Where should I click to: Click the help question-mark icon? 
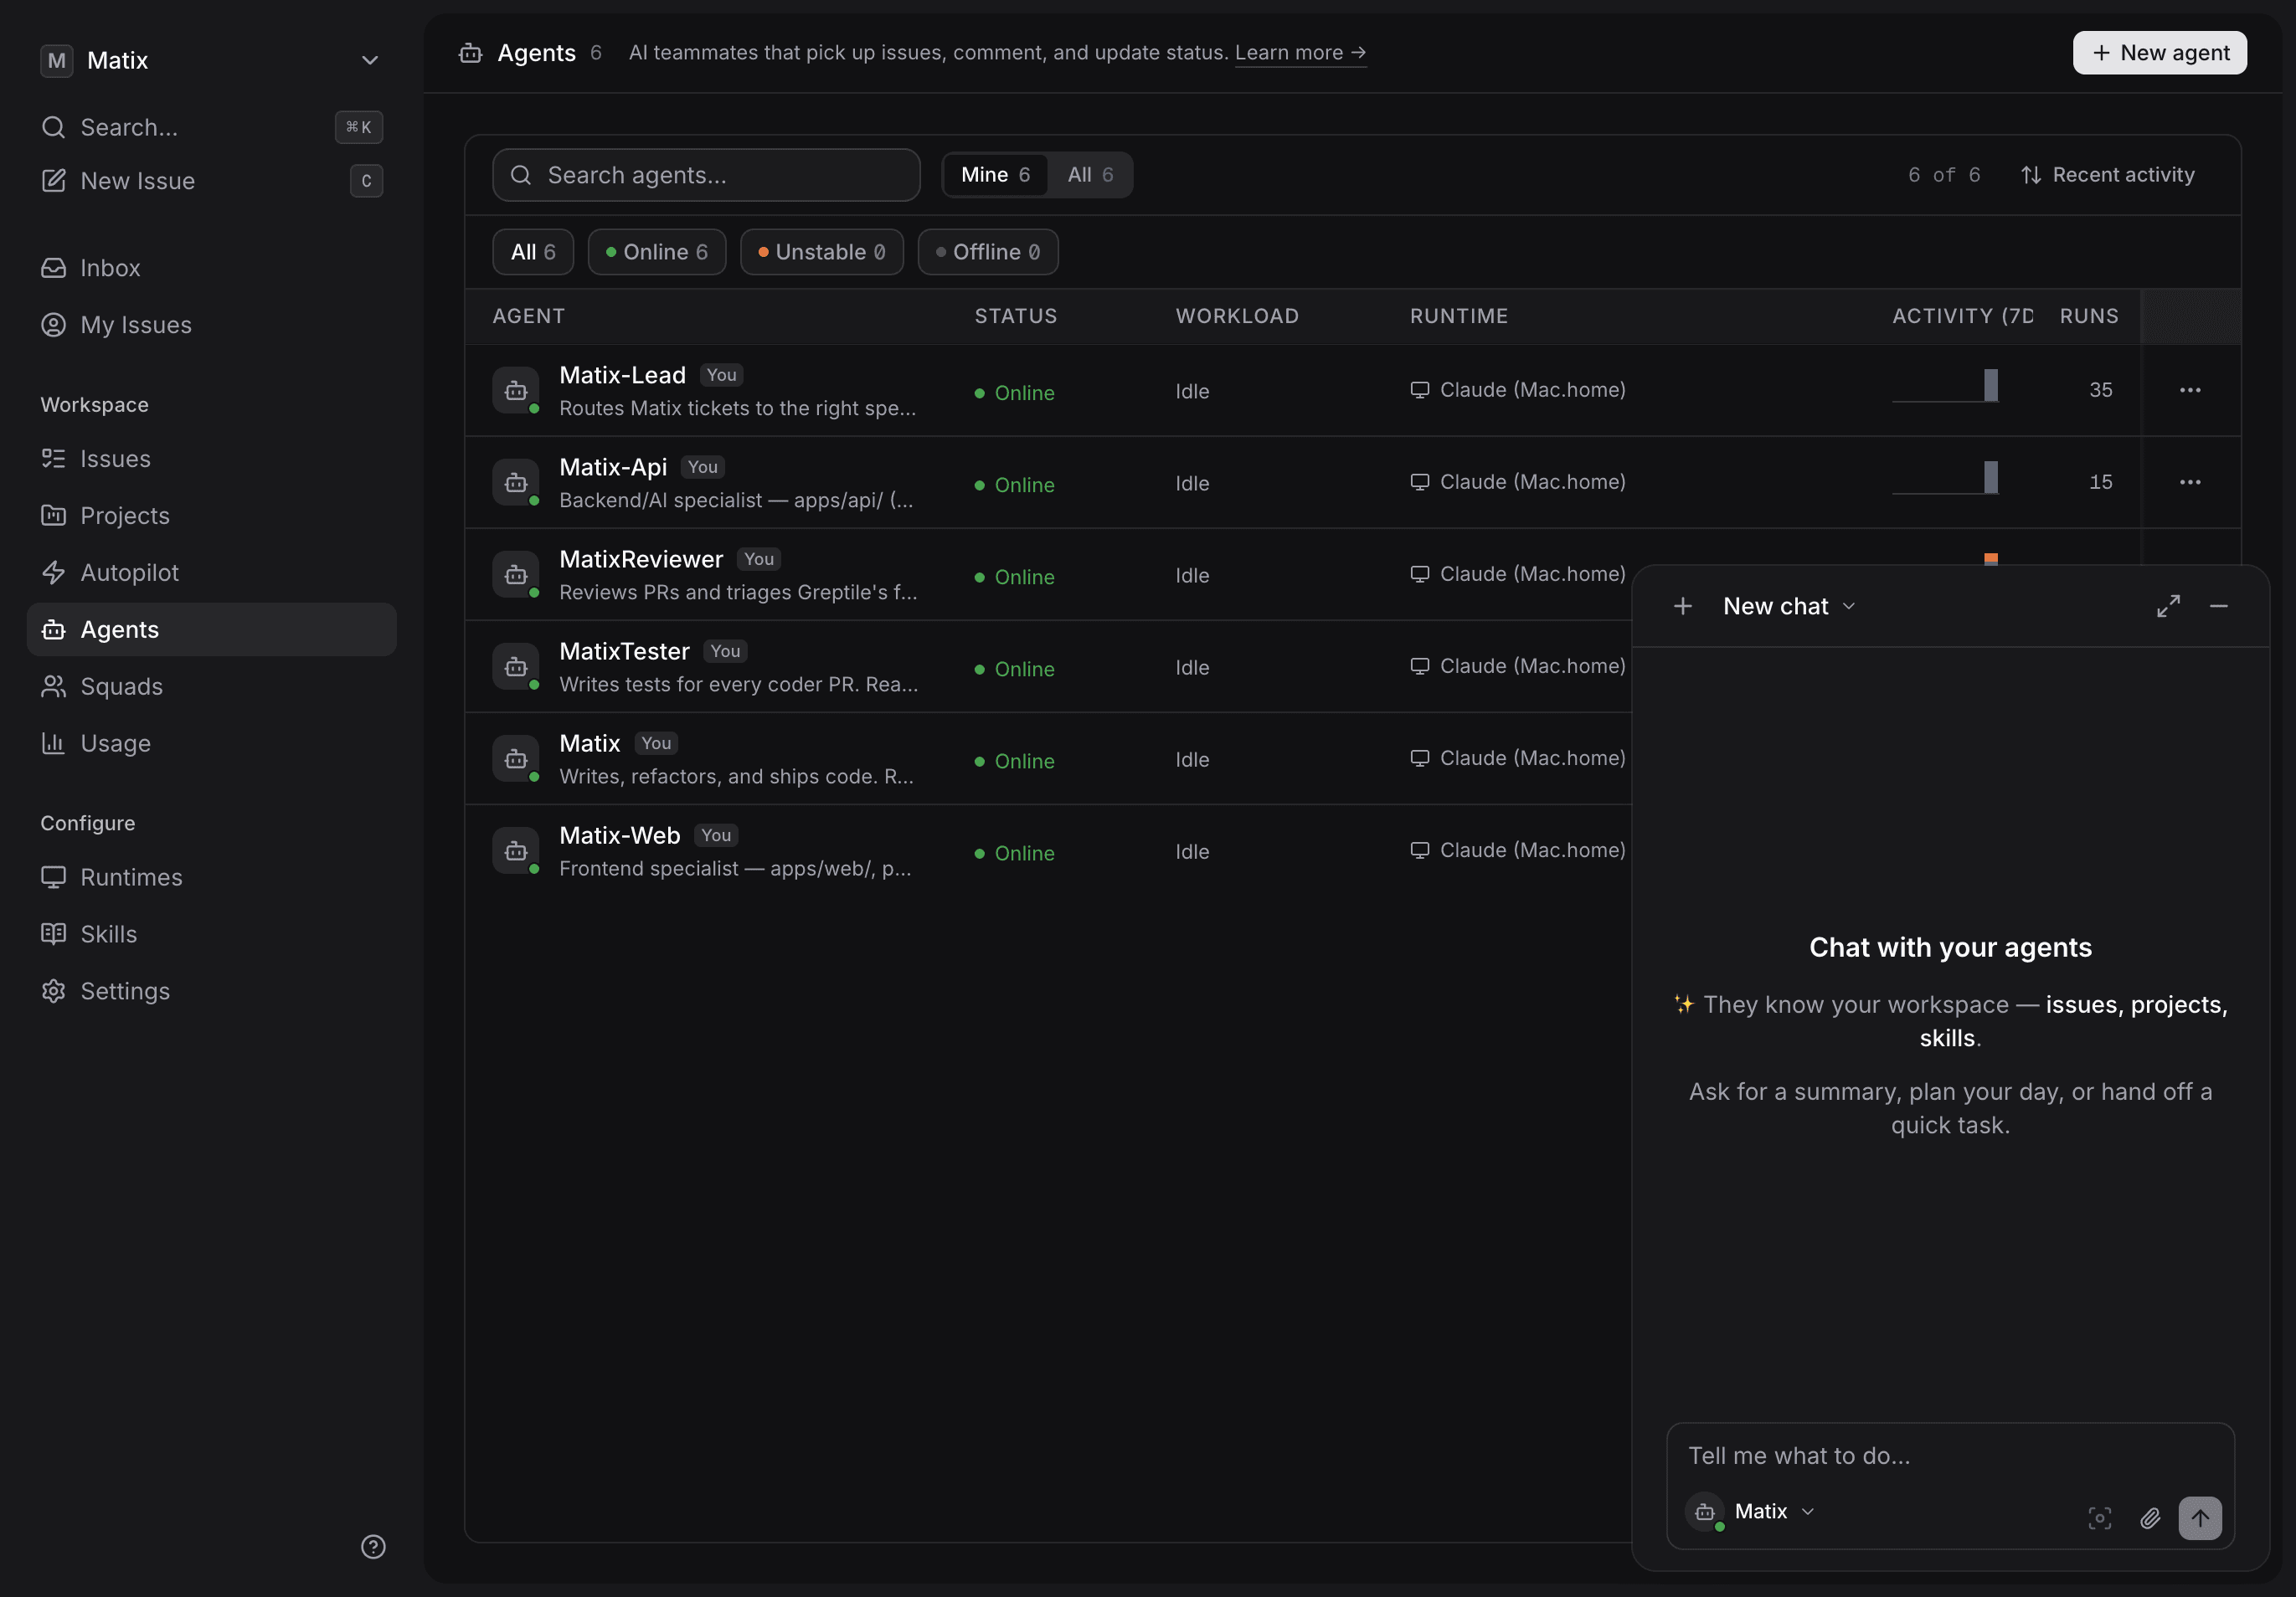pos(373,1547)
